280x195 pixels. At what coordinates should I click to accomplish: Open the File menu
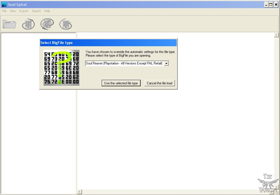[x=4, y=11]
